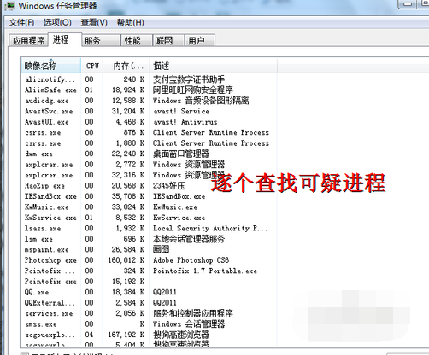Open the 查看(V) menu
429x355 pixels.
(x=94, y=22)
